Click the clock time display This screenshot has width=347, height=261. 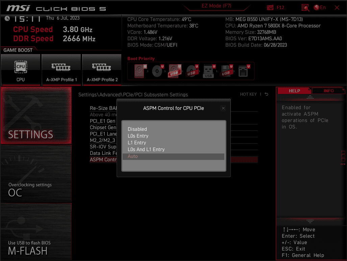coord(27,19)
